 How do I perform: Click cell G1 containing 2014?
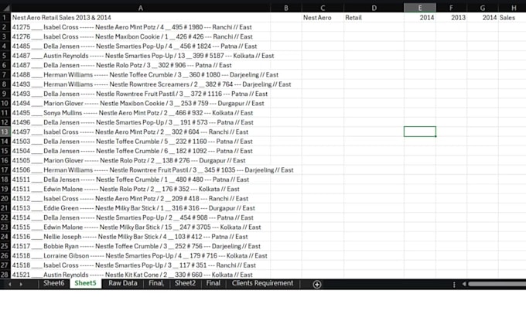pyautogui.click(x=483, y=18)
